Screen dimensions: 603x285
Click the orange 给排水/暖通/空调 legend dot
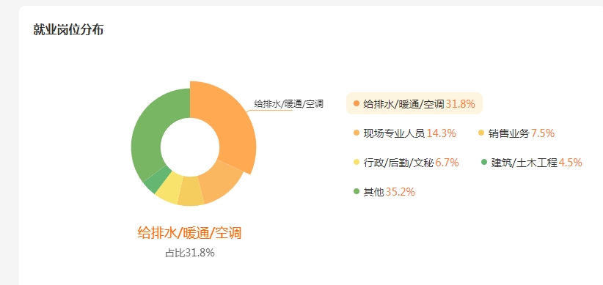(357, 103)
